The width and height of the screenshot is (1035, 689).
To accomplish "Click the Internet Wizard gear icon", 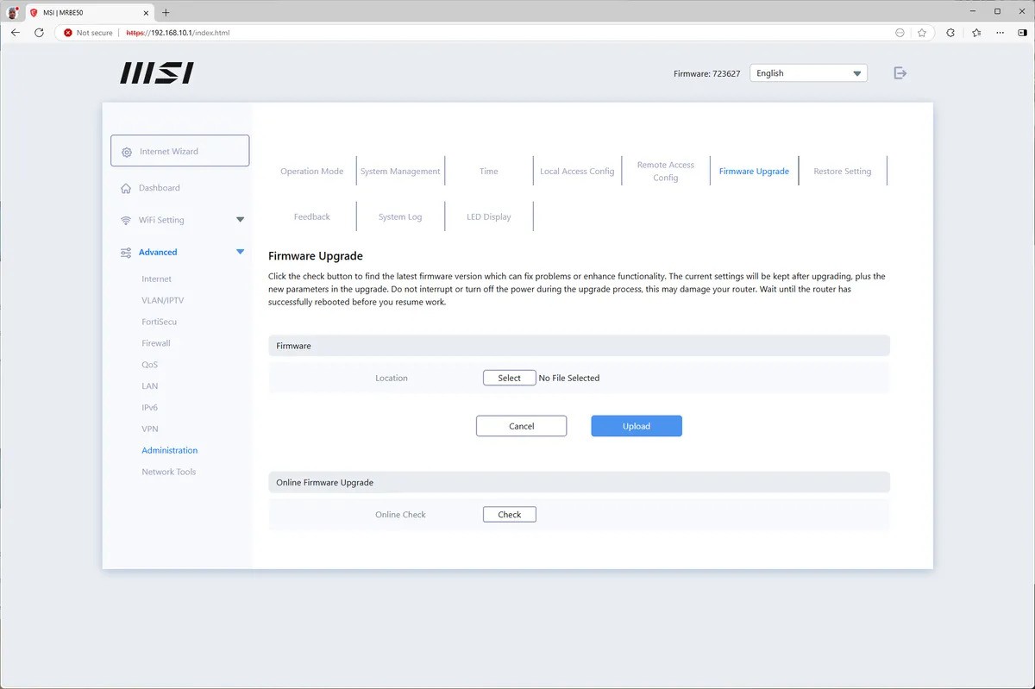I will [127, 152].
